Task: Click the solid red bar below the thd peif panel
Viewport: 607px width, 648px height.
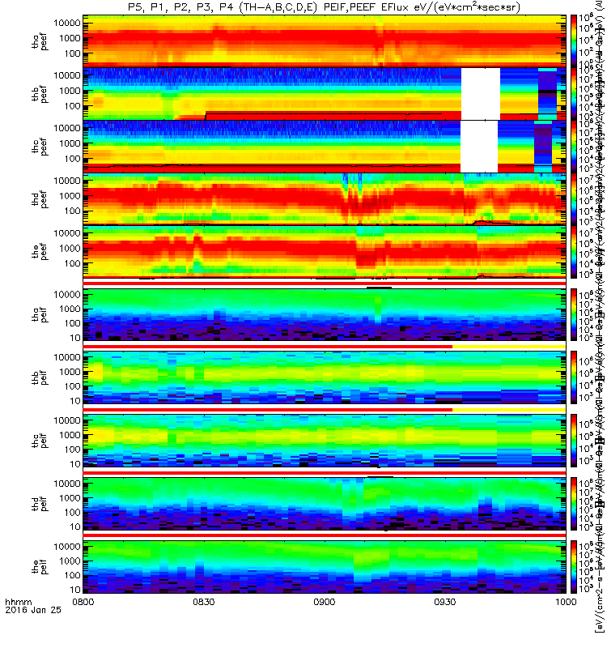Action: [325, 535]
